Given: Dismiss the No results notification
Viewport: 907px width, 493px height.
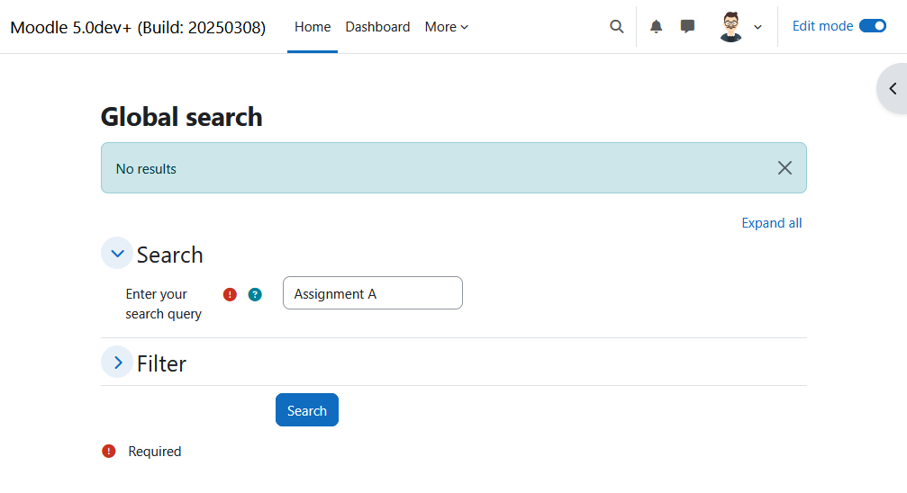Looking at the screenshot, I should [x=785, y=168].
